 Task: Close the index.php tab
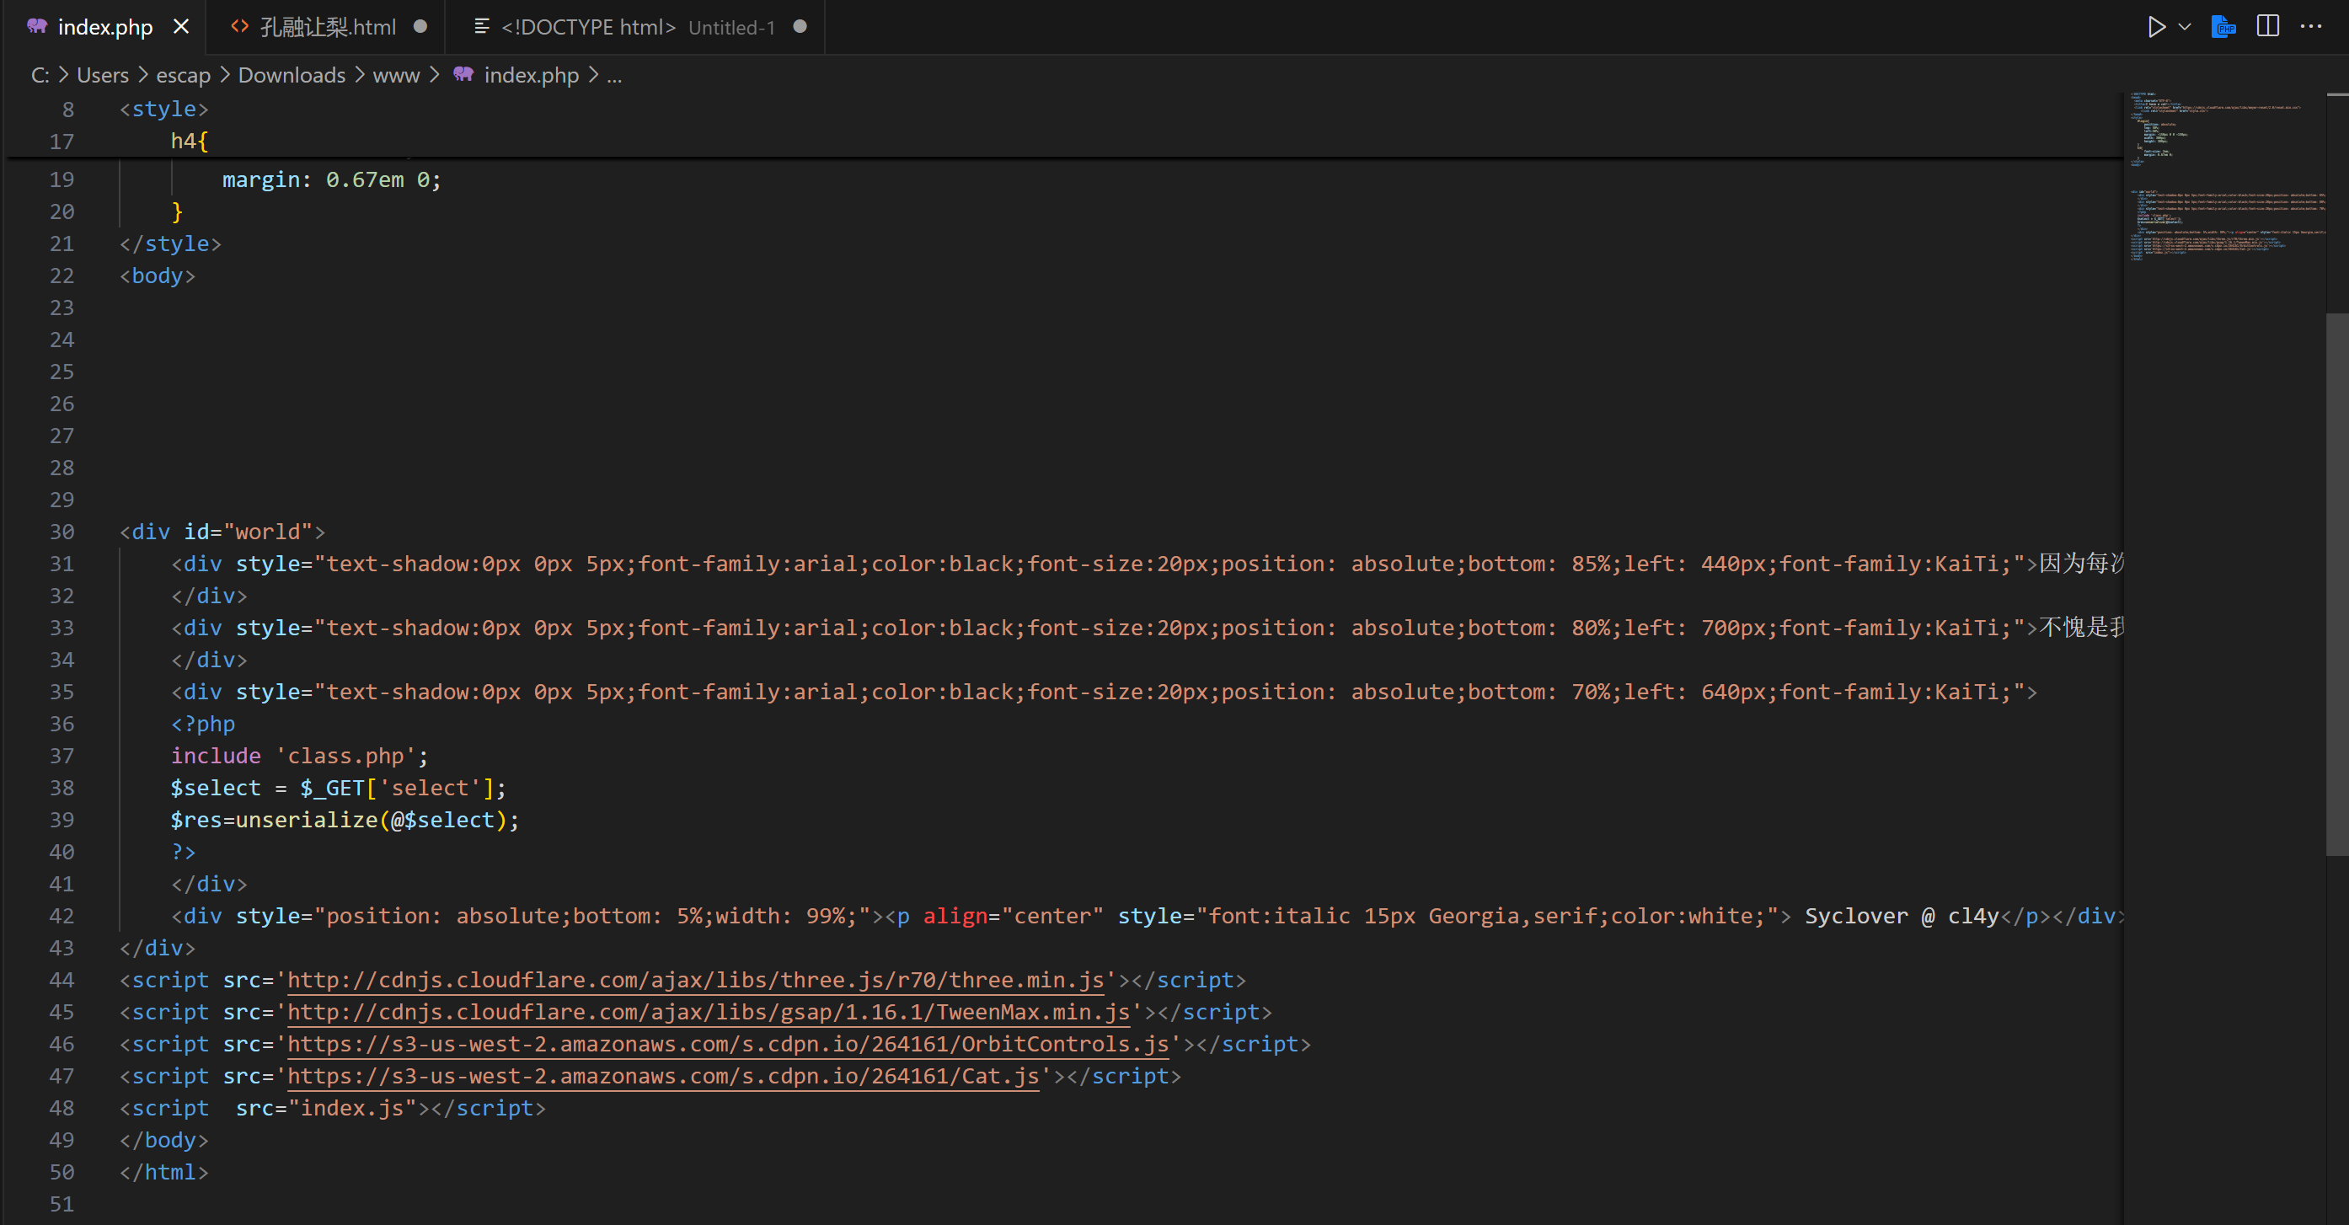181,26
